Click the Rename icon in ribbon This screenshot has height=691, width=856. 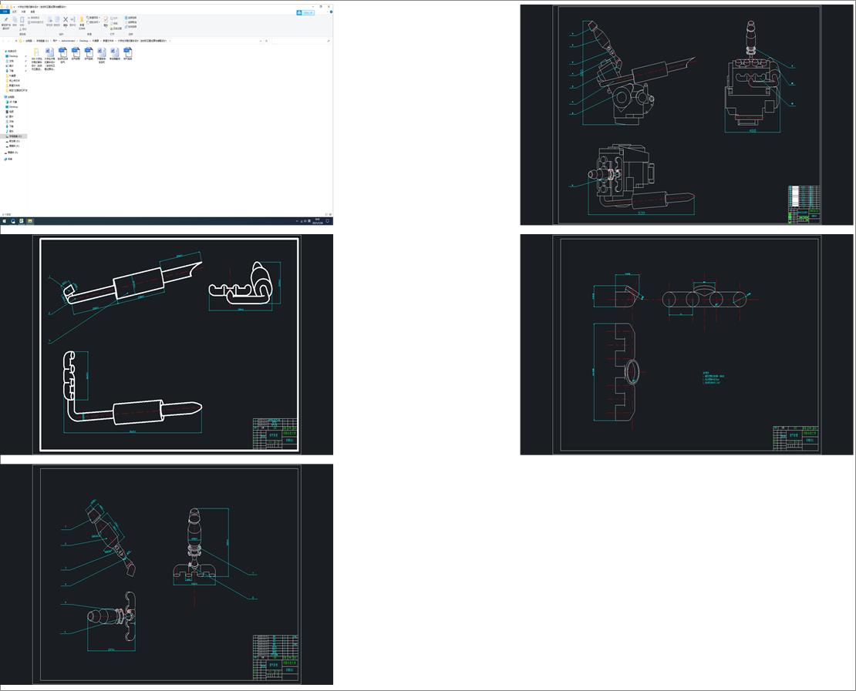(x=72, y=20)
